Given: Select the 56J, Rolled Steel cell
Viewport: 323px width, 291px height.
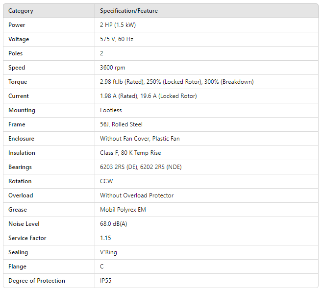Looking at the screenshot, I should click(121, 124).
